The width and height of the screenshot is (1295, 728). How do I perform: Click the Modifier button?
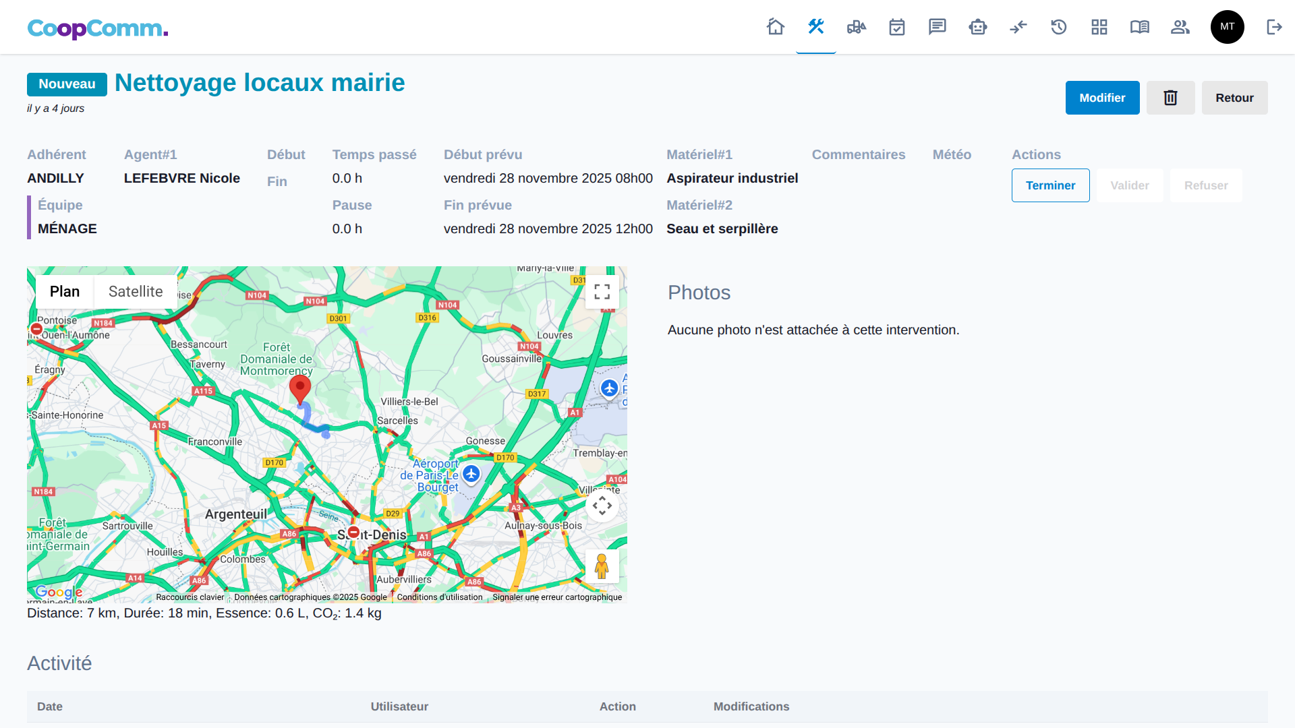(1102, 98)
